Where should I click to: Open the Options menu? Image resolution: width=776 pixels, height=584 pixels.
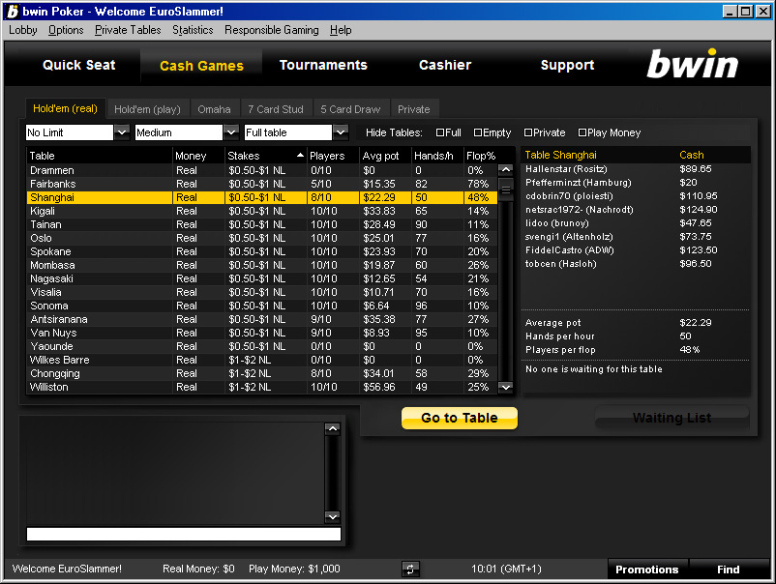[x=66, y=30]
